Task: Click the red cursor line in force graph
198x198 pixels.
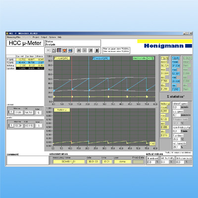Action: (72, 79)
